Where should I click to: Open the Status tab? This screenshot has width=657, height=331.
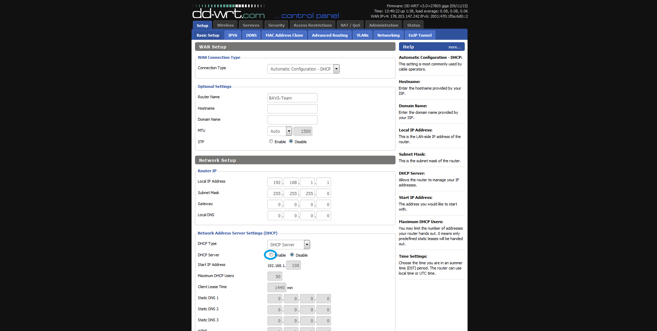coord(414,25)
